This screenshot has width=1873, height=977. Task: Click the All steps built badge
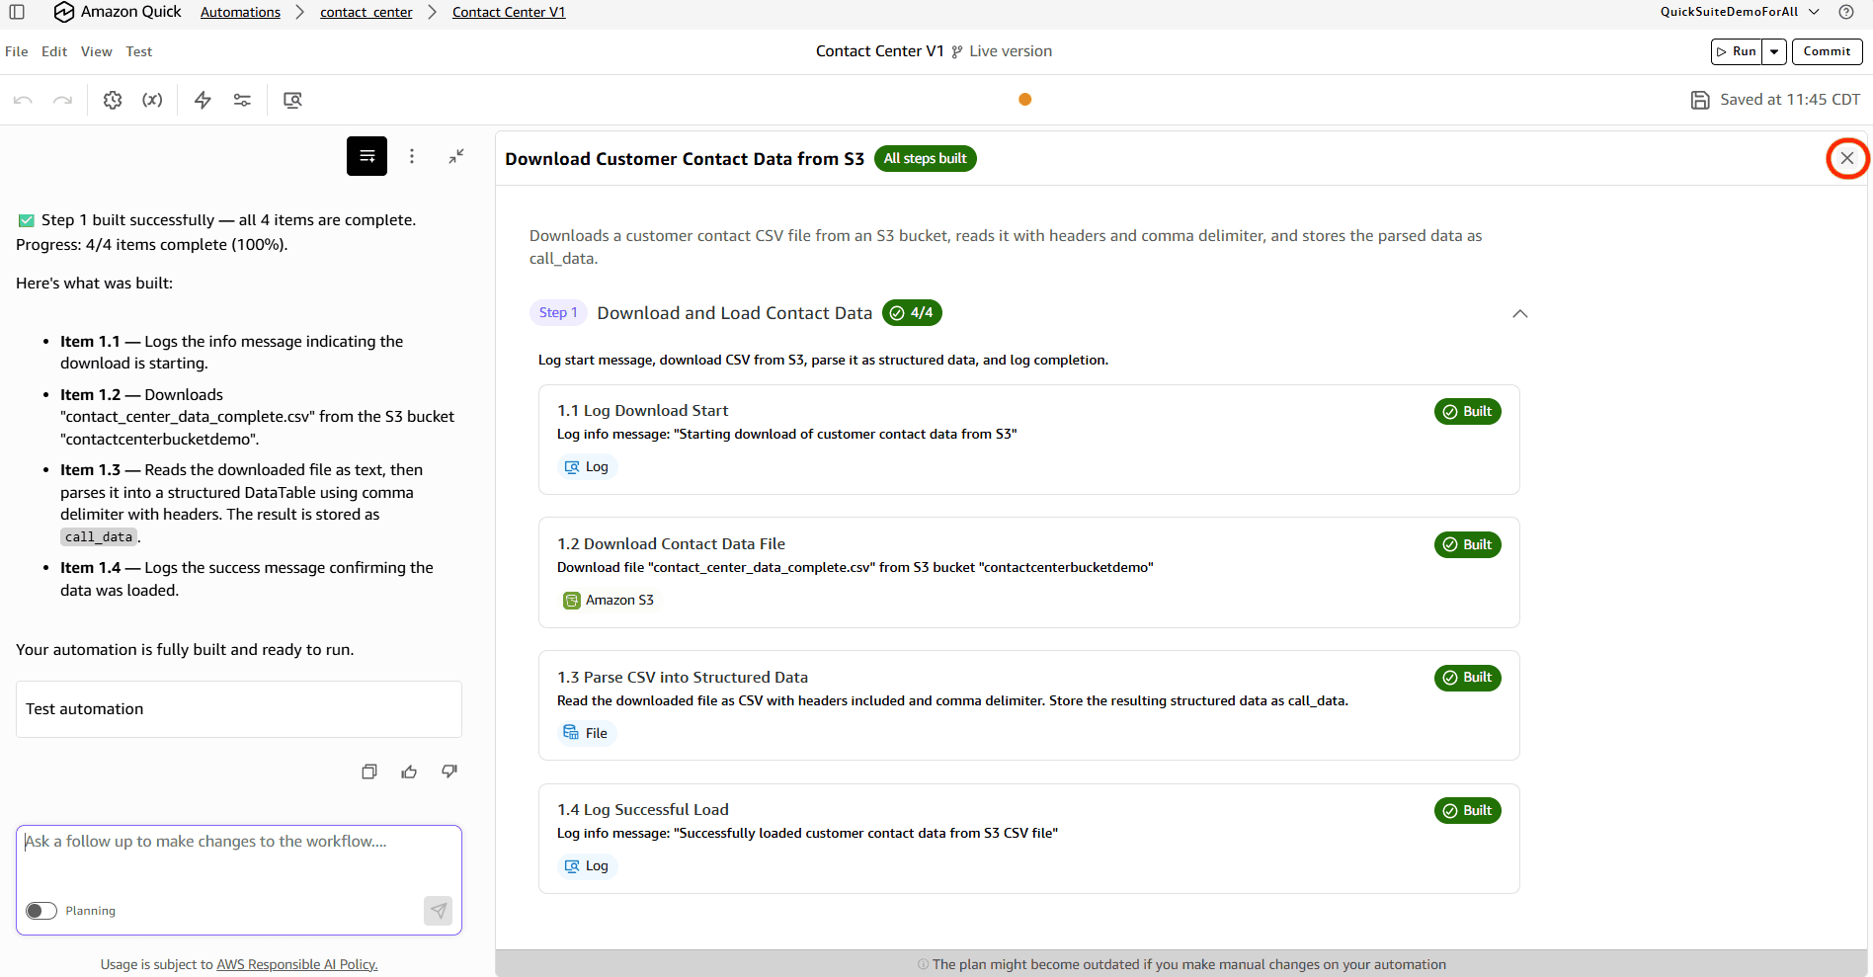pos(926,159)
